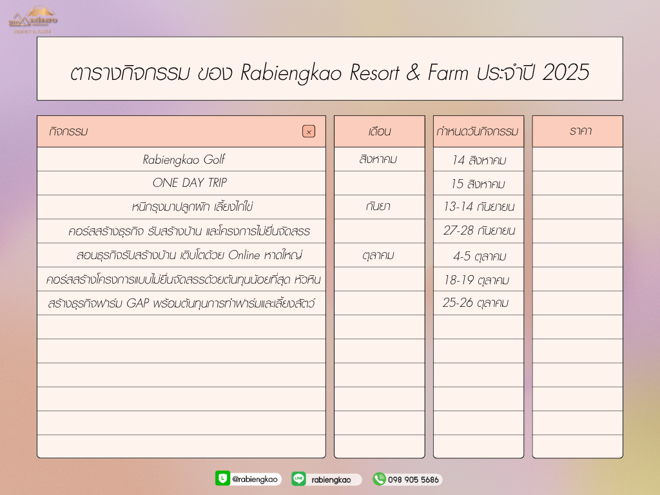The image size is (660, 495).
Task: Click the เดือน column header
Action: 379,131
